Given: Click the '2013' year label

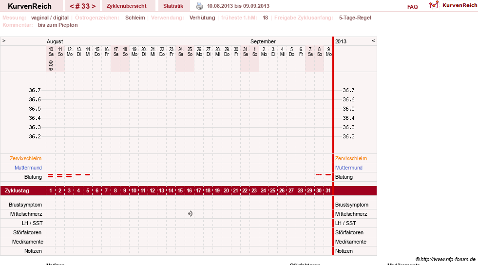Looking at the screenshot, I should (341, 41).
